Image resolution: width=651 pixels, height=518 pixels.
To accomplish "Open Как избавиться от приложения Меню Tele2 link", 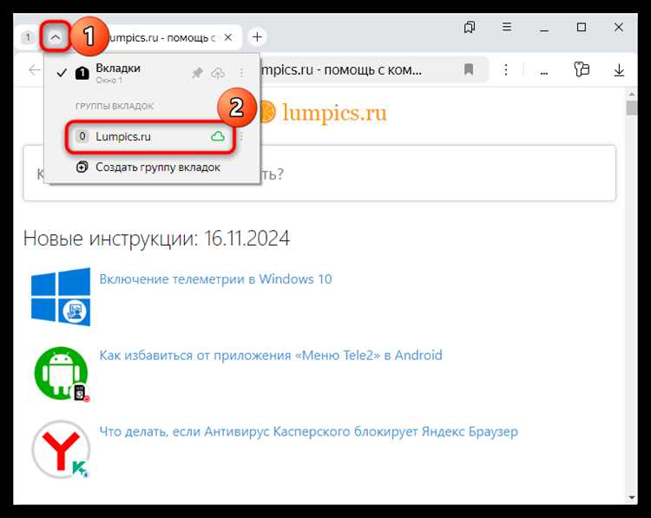I will tap(271, 355).
